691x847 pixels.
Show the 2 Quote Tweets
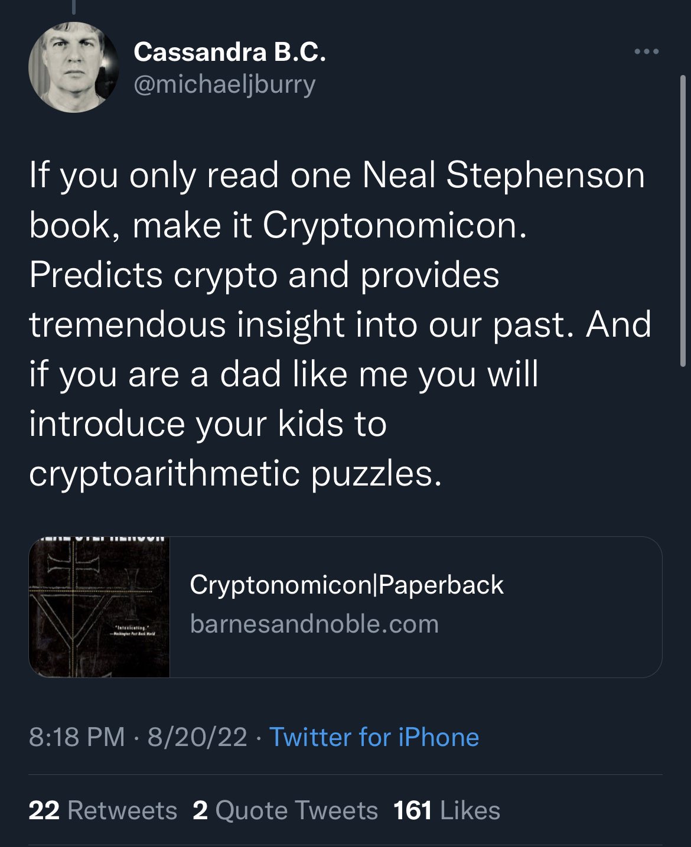(285, 810)
